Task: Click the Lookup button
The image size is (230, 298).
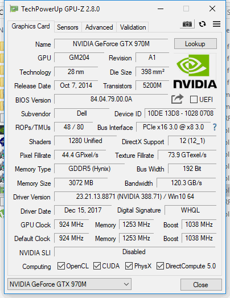Action: (195, 44)
